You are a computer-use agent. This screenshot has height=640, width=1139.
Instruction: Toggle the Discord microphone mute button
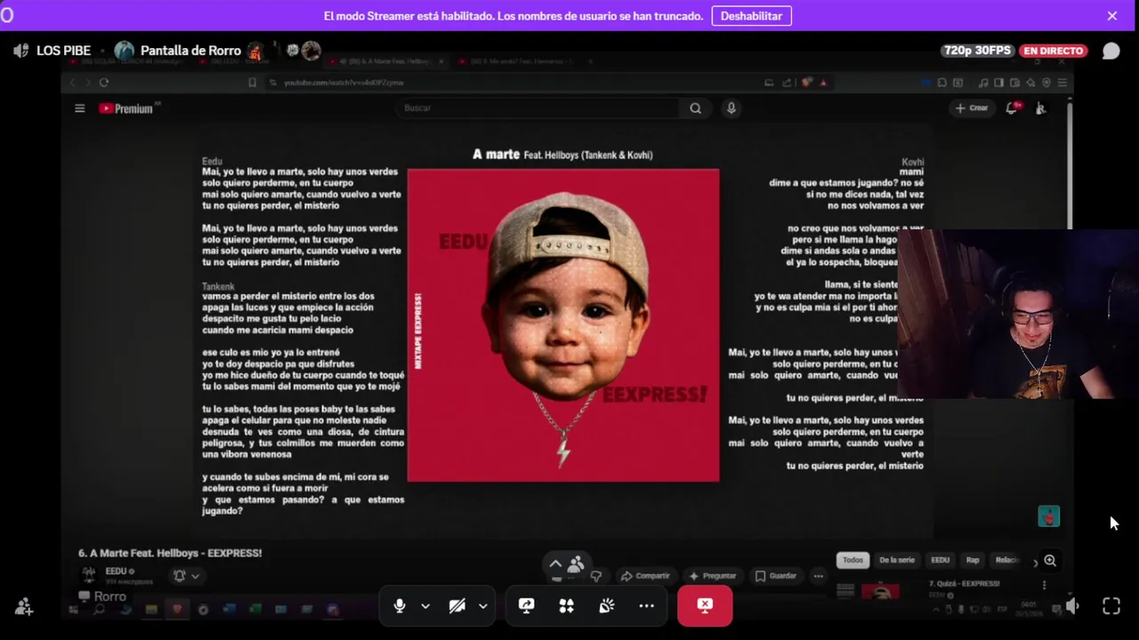(x=400, y=605)
